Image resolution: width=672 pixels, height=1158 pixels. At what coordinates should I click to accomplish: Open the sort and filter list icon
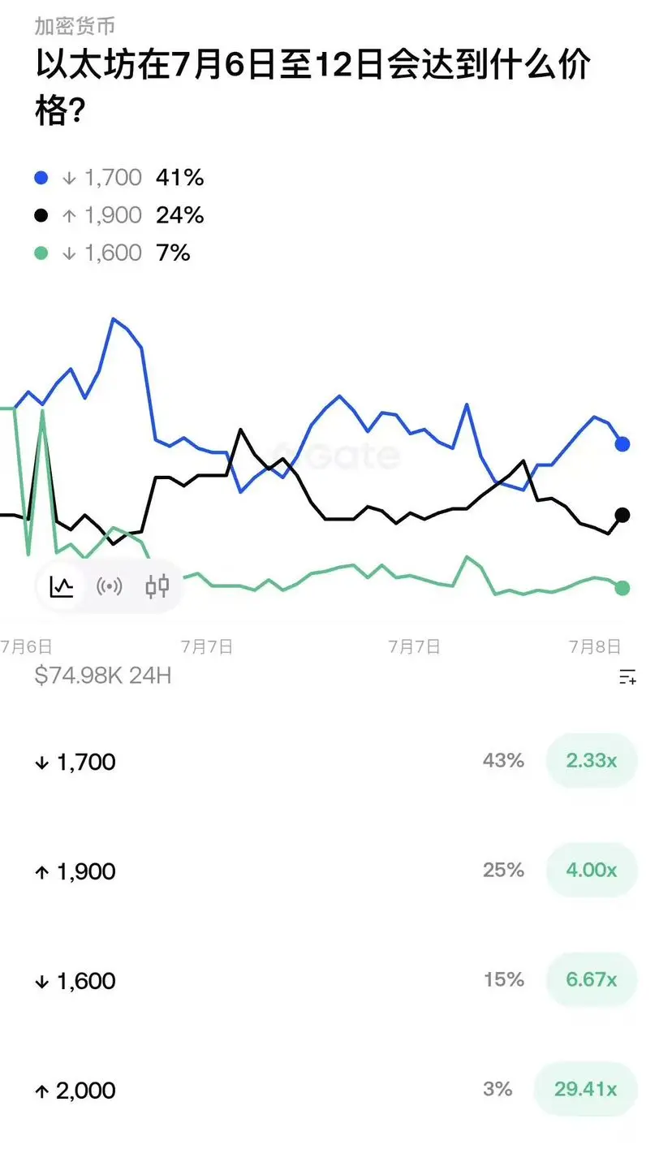pyautogui.click(x=627, y=676)
